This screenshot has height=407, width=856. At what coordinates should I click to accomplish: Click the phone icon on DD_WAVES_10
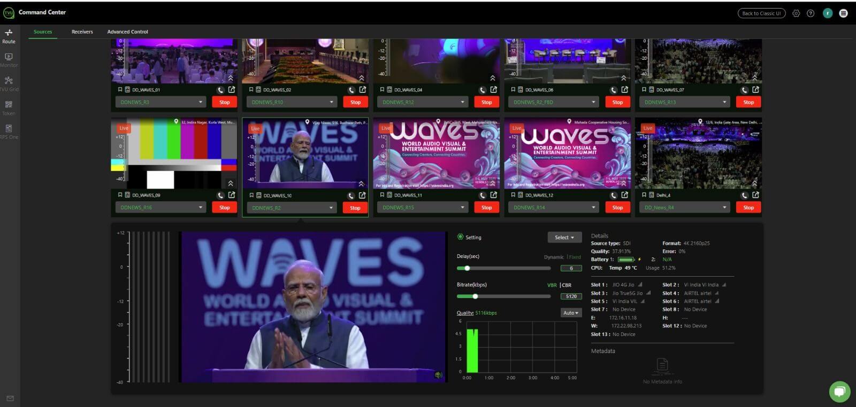pyautogui.click(x=351, y=195)
